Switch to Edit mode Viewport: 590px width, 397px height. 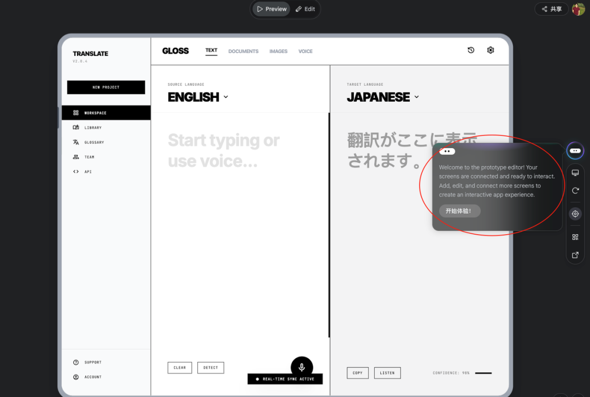click(x=305, y=9)
